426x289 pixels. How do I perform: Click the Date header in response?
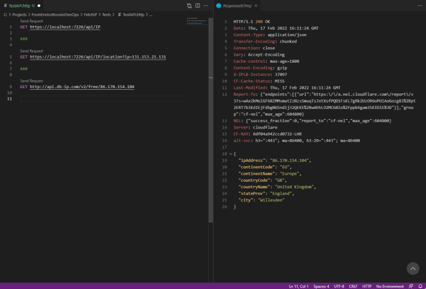click(276, 28)
